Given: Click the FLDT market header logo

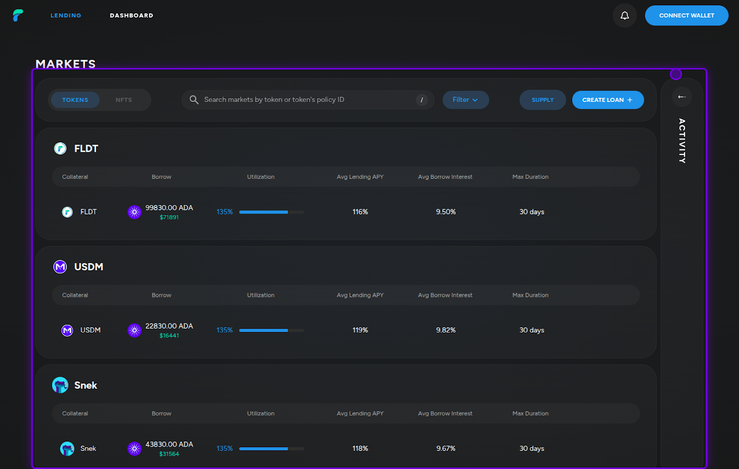Looking at the screenshot, I should tap(60, 149).
